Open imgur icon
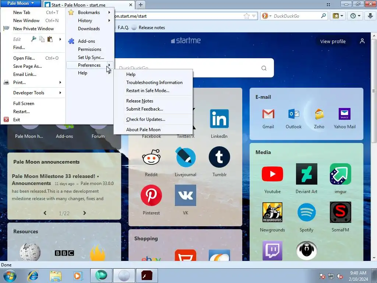The height and width of the screenshot is (283, 377). pyautogui.click(x=341, y=174)
